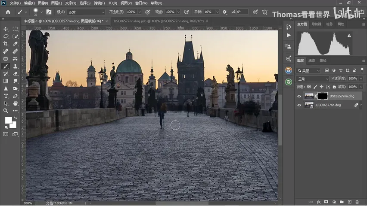Click the white foreground color swatch
The width and height of the screenshot is (367, 206).
[9, 120]
